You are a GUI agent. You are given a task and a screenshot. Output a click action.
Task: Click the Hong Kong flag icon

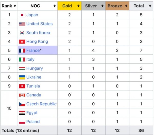pos(22,42)
